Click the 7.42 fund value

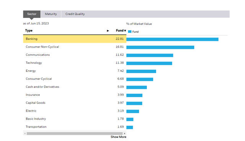click(x=121, y=71)
